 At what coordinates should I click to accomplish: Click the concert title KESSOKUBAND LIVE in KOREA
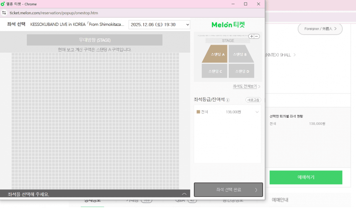pyautogui.click(x=77, y=25)
